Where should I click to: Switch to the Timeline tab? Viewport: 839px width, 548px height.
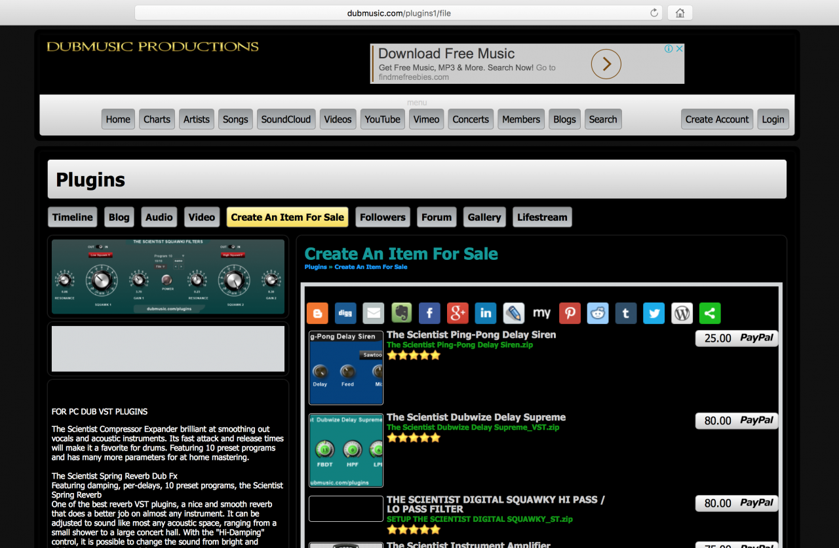(73, 217)
